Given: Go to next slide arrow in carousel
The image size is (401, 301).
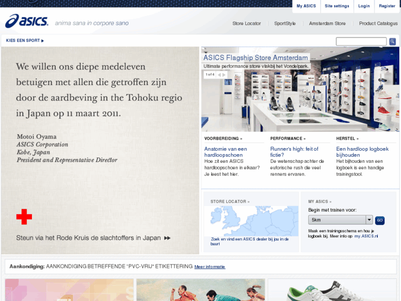Looking at the screenshot, I should [x=224, y=75].
